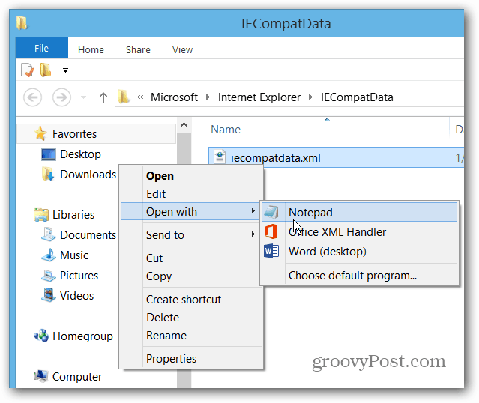Click the Documents library icon

48,234
